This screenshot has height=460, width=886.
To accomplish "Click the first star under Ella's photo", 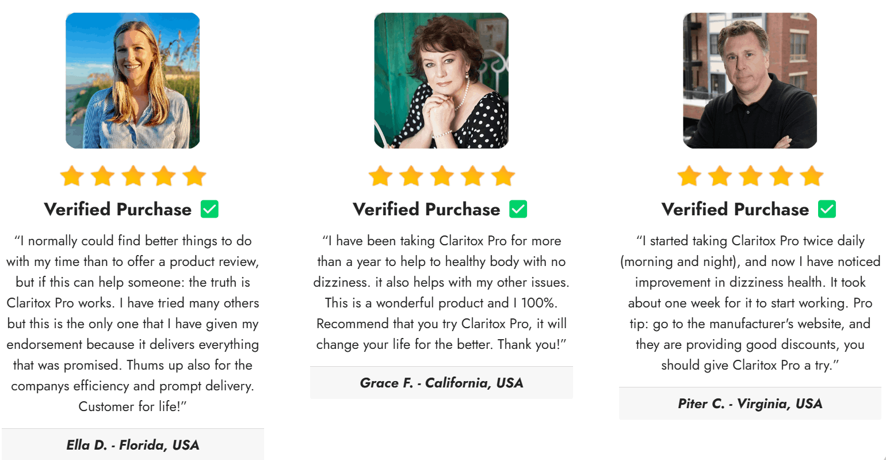I will point(72,176).
